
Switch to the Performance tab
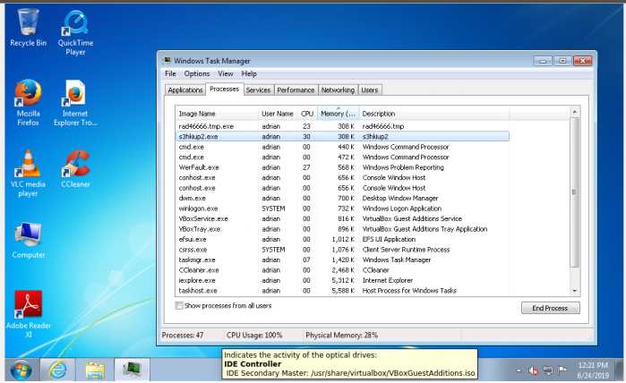coord(296,90)
